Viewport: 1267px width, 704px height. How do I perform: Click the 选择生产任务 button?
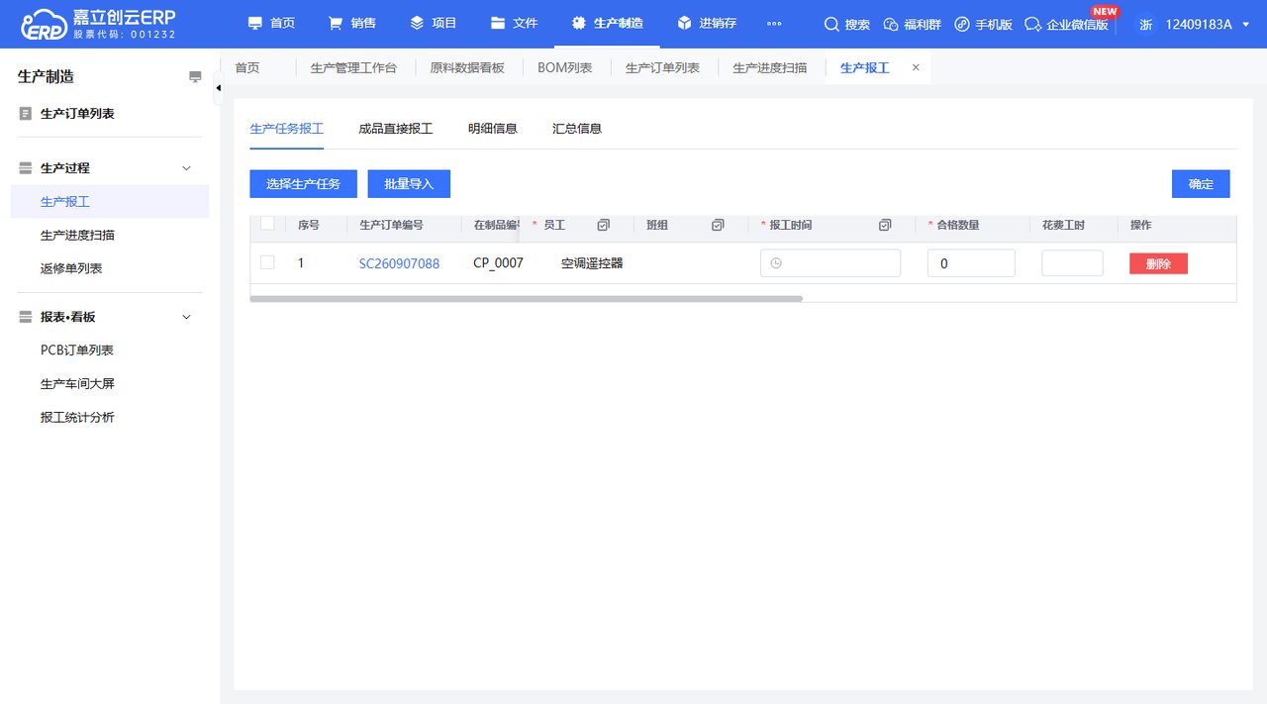pos(304,184)
